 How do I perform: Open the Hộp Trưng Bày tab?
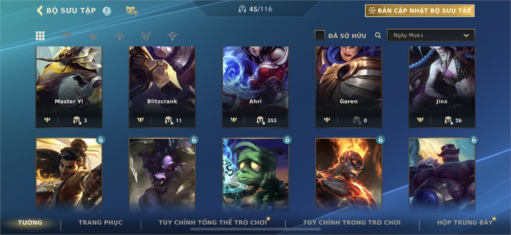point(465,223)
